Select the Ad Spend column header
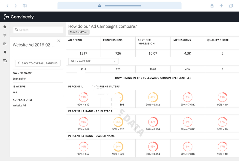Viewport: 239px width, 161px height. tap(75, 40)
